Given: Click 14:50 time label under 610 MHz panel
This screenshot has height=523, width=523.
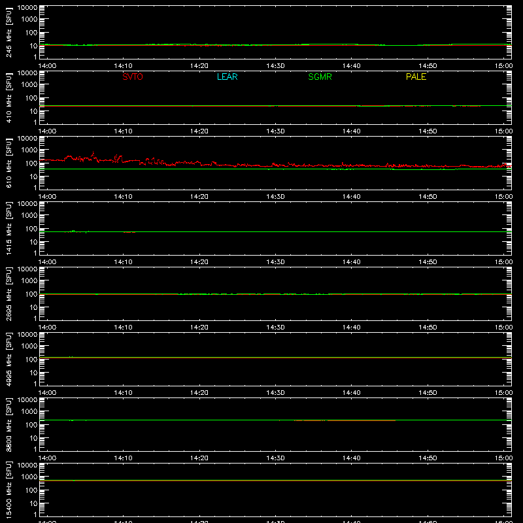Looking at the screenshot, I should pyautogui.click(x=428, y=197).
